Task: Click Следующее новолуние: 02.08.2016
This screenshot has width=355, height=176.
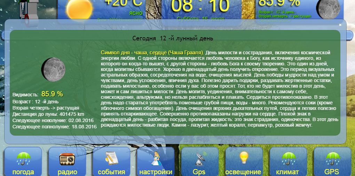Action: tap(53, 120)
